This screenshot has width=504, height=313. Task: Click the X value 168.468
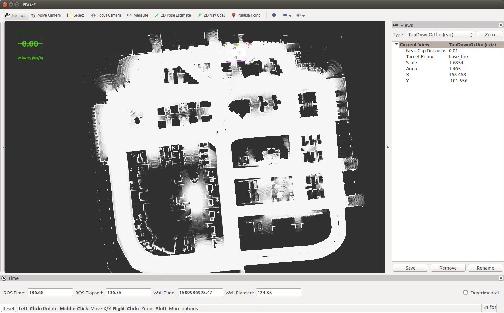click(x=457, y=75)
